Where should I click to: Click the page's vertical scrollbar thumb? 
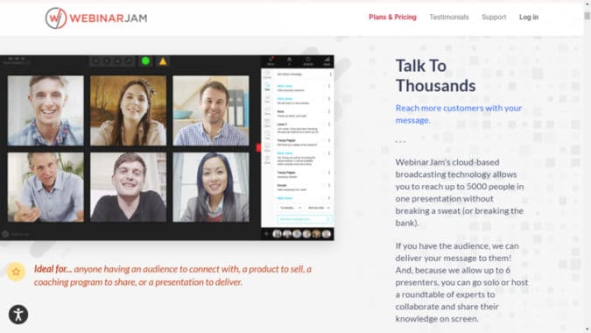point(587,16)
